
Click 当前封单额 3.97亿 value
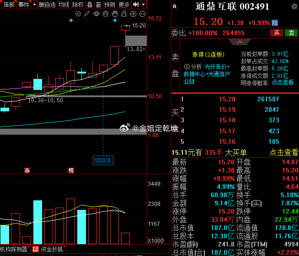[280, 54]
